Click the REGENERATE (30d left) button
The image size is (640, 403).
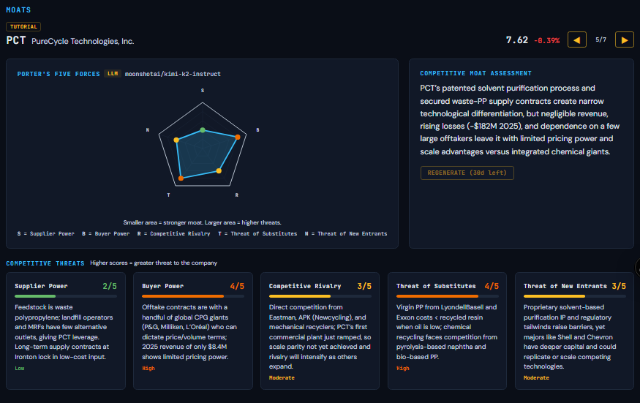467,173
